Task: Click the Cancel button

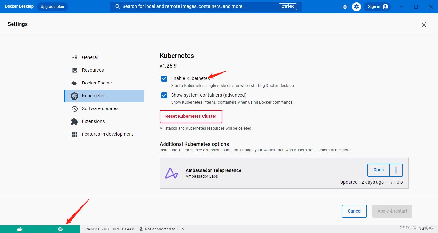Action: (x=354, y=211)
